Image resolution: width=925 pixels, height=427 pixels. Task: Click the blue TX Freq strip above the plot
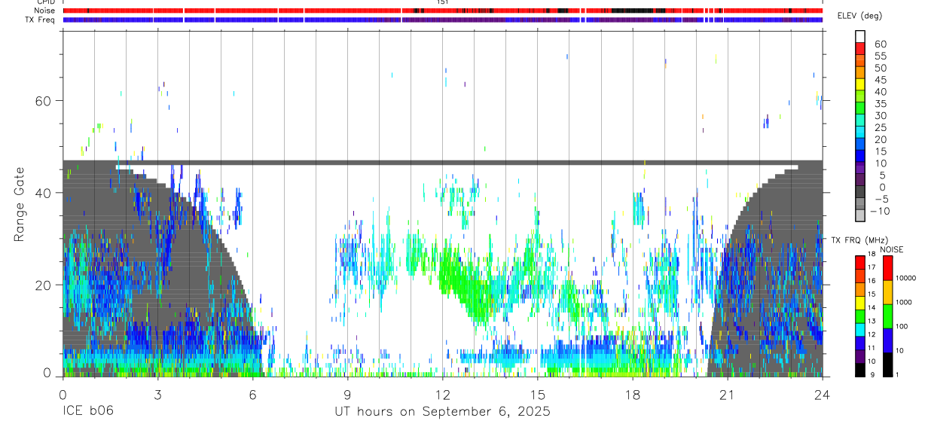[x=443, y=20]
